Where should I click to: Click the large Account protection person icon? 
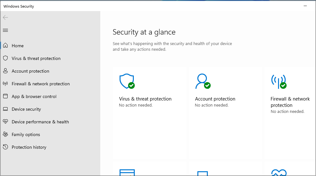pos(203,81)
